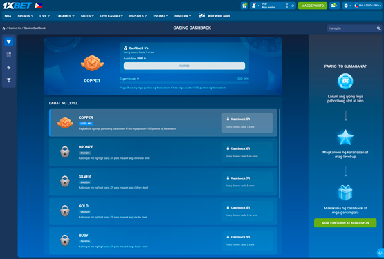This screenshot has height=259, width=384.
Task: Select the heart favorites sidebar icon
Action: [9, 41]
